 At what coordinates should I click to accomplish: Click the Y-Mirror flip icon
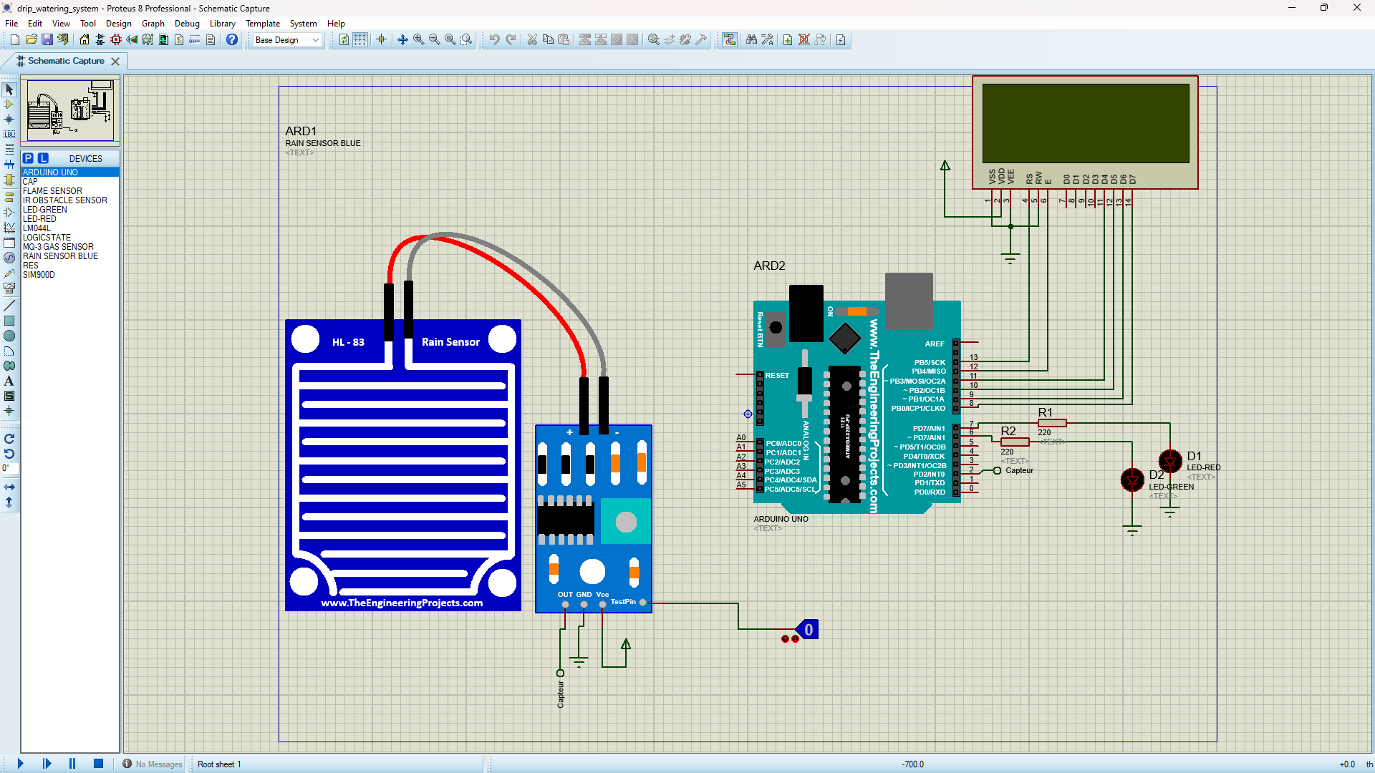click(9, 502)
